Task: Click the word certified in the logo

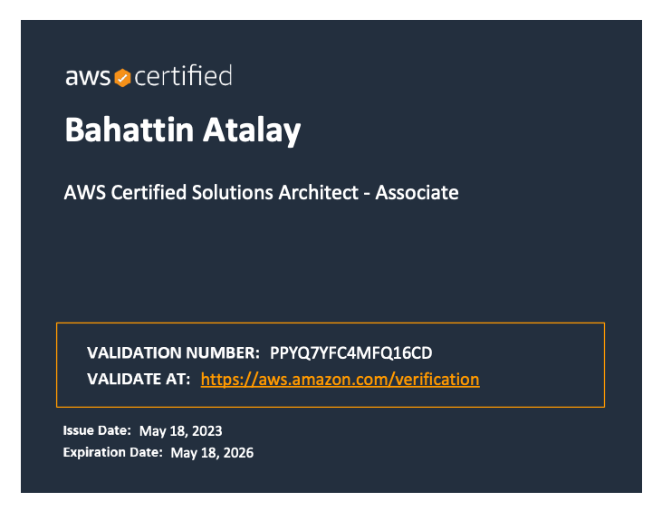Action: [183, 75]
